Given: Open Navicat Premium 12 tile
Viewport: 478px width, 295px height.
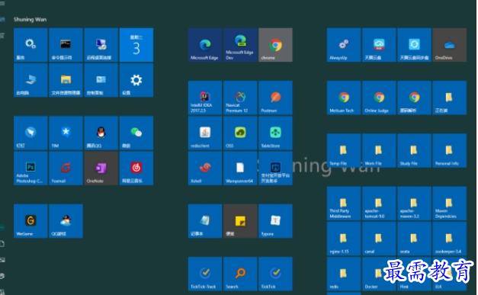Looking at the screenshot, I should coord(240,98).
